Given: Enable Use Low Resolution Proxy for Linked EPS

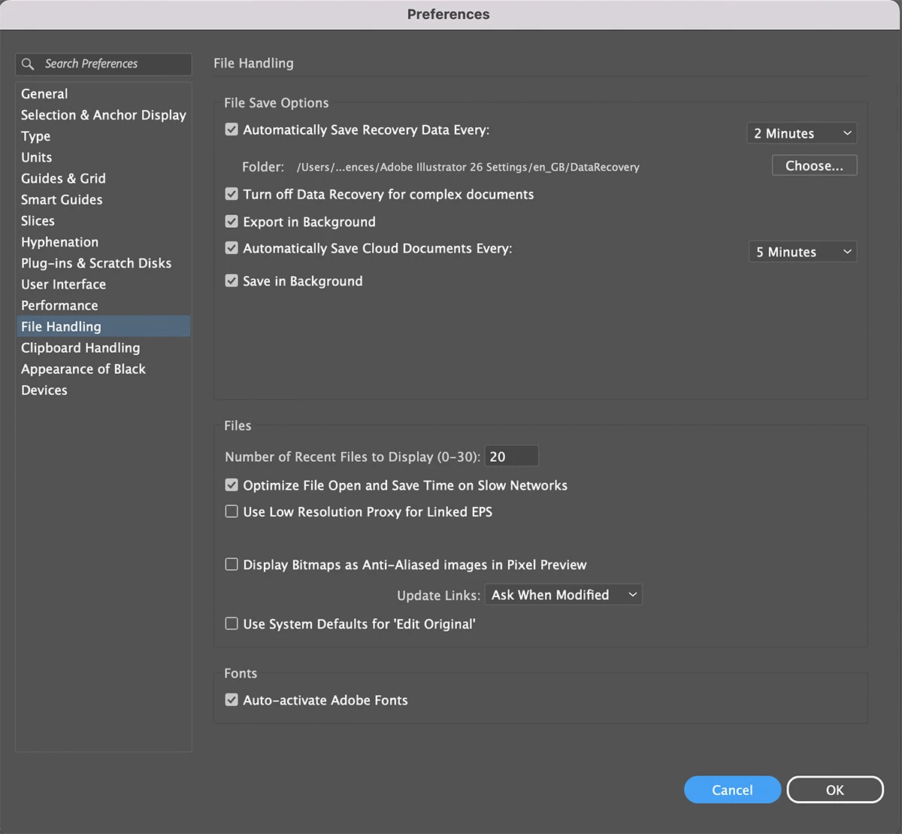Looking at the screenshot, I should (x=232, y=511).
